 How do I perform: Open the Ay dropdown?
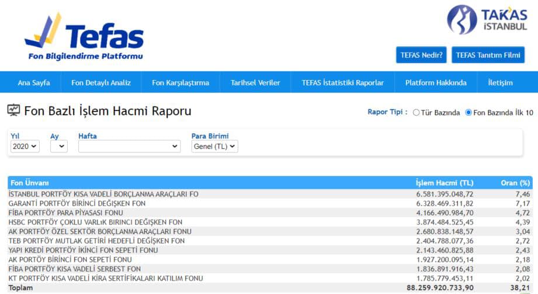click(59, 146)
